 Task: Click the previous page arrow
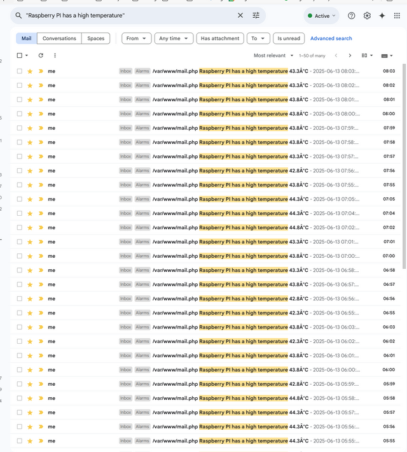click(x=336, y=55)
